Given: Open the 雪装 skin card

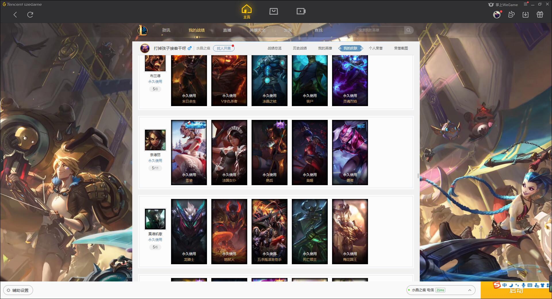Looking at the screenshot, I should click(x=189, y=152).
